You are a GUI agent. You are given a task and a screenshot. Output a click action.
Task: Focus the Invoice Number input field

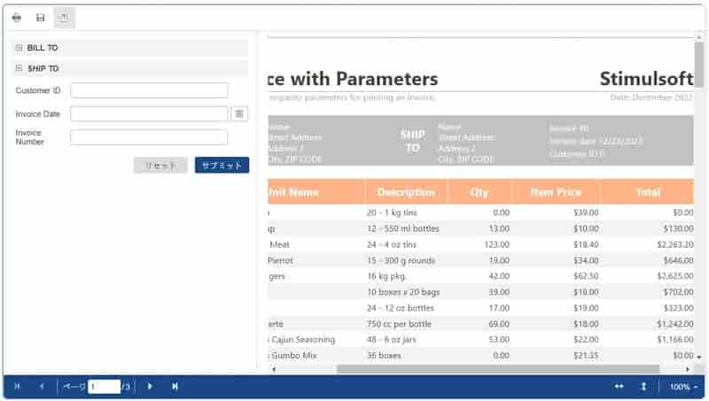149,137
